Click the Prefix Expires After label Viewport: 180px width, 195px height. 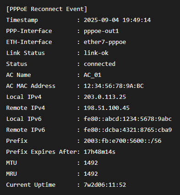coord(41,152)
